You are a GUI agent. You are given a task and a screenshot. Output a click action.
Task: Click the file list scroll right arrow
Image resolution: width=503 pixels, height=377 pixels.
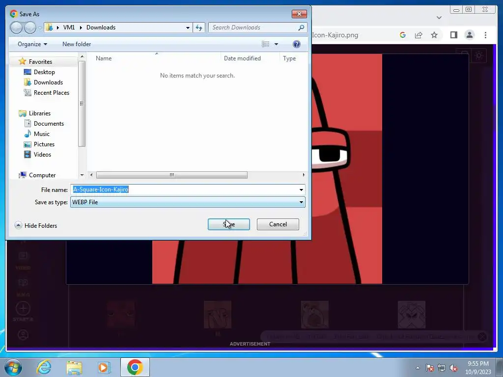[304, 175]
